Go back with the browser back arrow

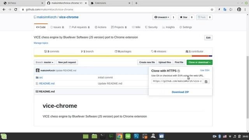tap(4, 9)
